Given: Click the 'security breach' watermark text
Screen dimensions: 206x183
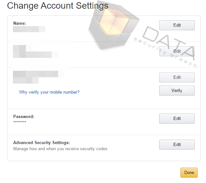Looking at the screenshot, I should [x=165, y=52].
